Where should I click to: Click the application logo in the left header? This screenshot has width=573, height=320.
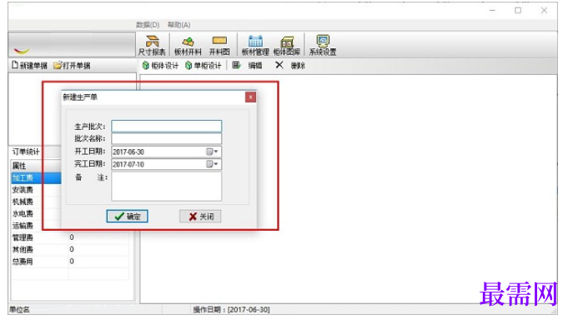[21, 50]
